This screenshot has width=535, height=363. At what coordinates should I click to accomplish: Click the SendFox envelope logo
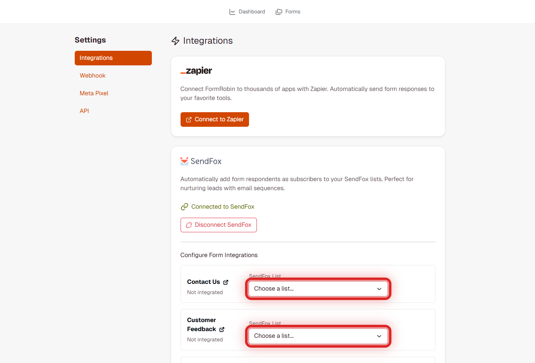(184, 161)
